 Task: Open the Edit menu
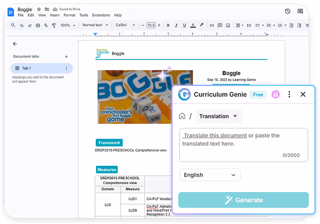click(31, 15)
